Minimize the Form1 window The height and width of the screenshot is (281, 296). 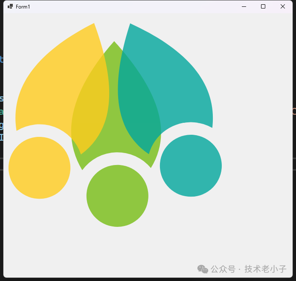pyautogui.click(x=244, y=6)
